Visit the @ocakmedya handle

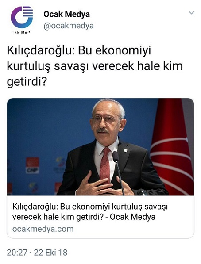(x=69, y=26)
